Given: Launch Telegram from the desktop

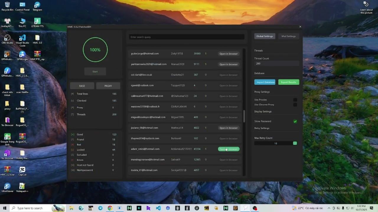Looking at the screenshot, I should [x=37, y=6].
